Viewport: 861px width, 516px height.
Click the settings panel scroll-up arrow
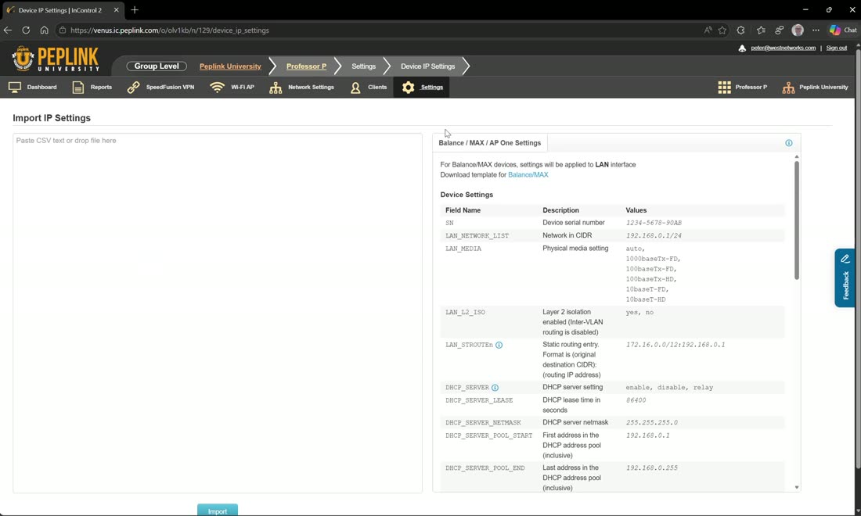[796, 157]
